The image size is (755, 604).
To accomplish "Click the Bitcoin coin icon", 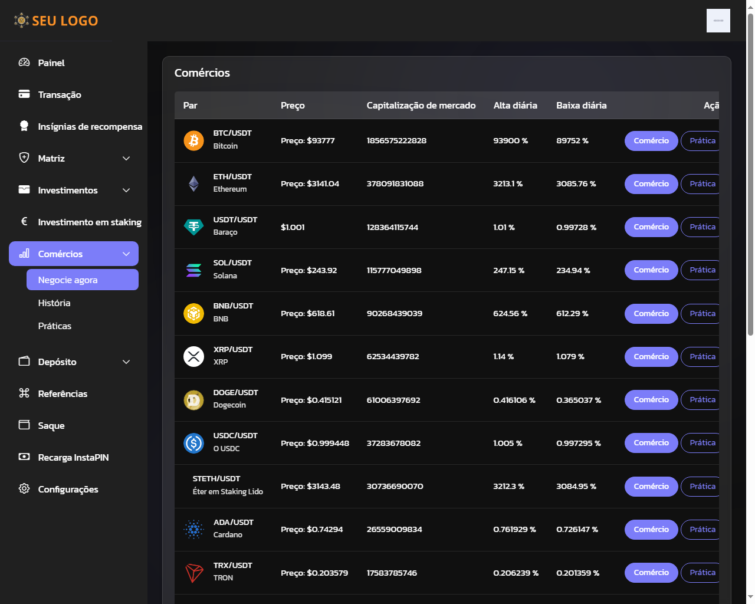I will (x=193, y=140).
